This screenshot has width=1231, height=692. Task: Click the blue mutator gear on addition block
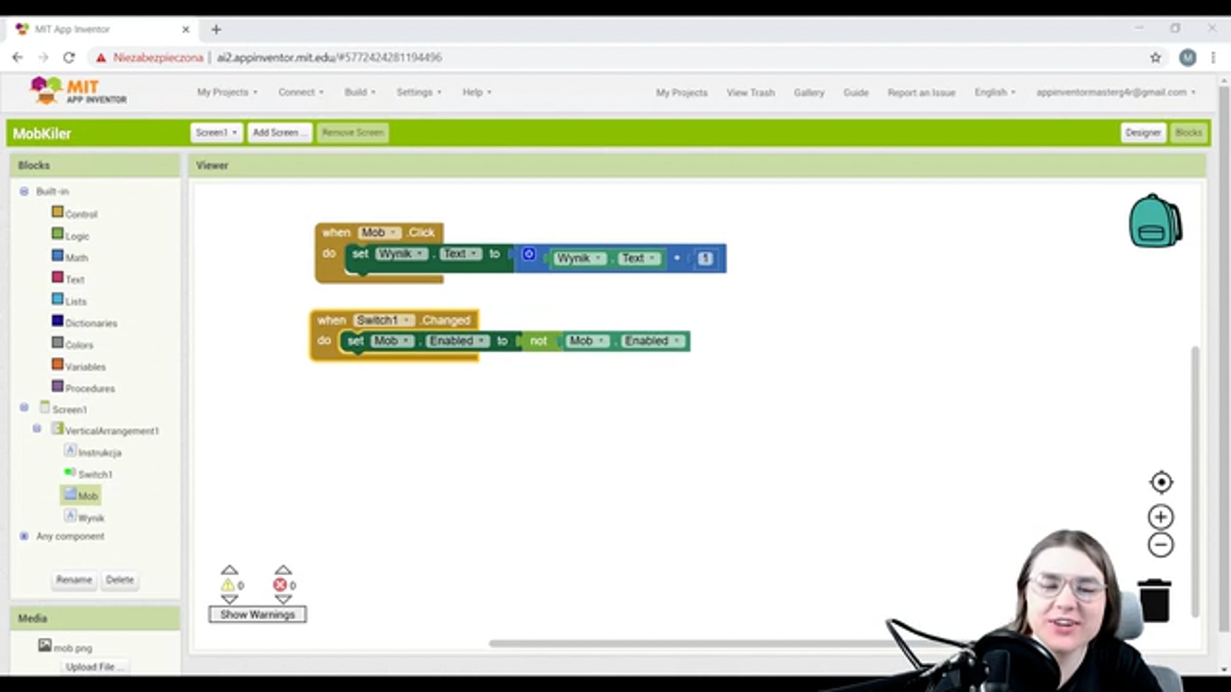tap(529, 254)
